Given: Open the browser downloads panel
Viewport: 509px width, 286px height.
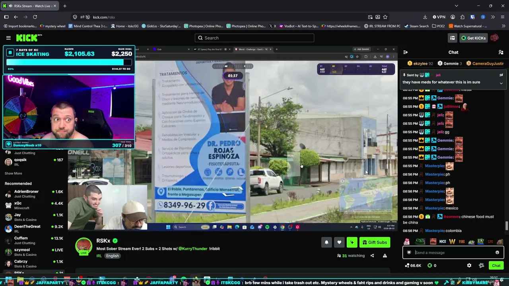Looking at the screenshot, I should 425,17.
